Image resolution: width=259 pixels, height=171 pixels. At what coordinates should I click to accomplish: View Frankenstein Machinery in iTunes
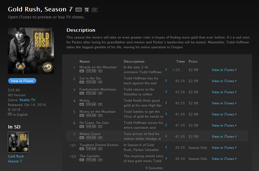point(224,92)
